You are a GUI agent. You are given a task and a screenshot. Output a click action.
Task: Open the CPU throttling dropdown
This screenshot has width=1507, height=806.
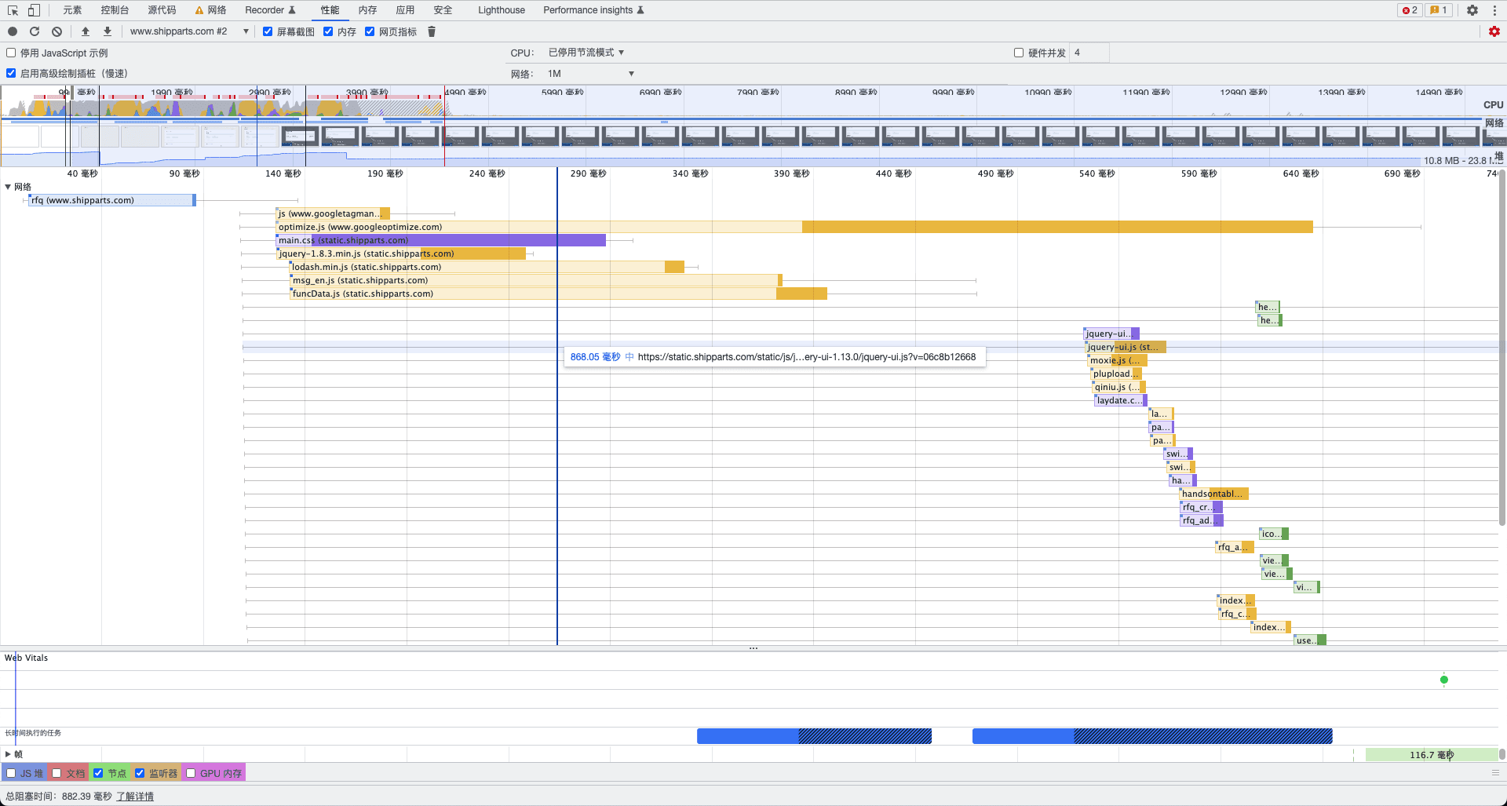click(x=586, y=53)
